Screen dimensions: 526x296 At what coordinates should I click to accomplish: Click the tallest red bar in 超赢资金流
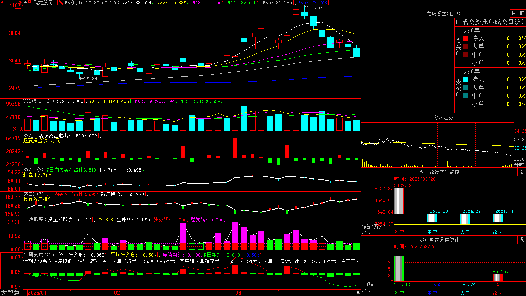tap(235, 148)
